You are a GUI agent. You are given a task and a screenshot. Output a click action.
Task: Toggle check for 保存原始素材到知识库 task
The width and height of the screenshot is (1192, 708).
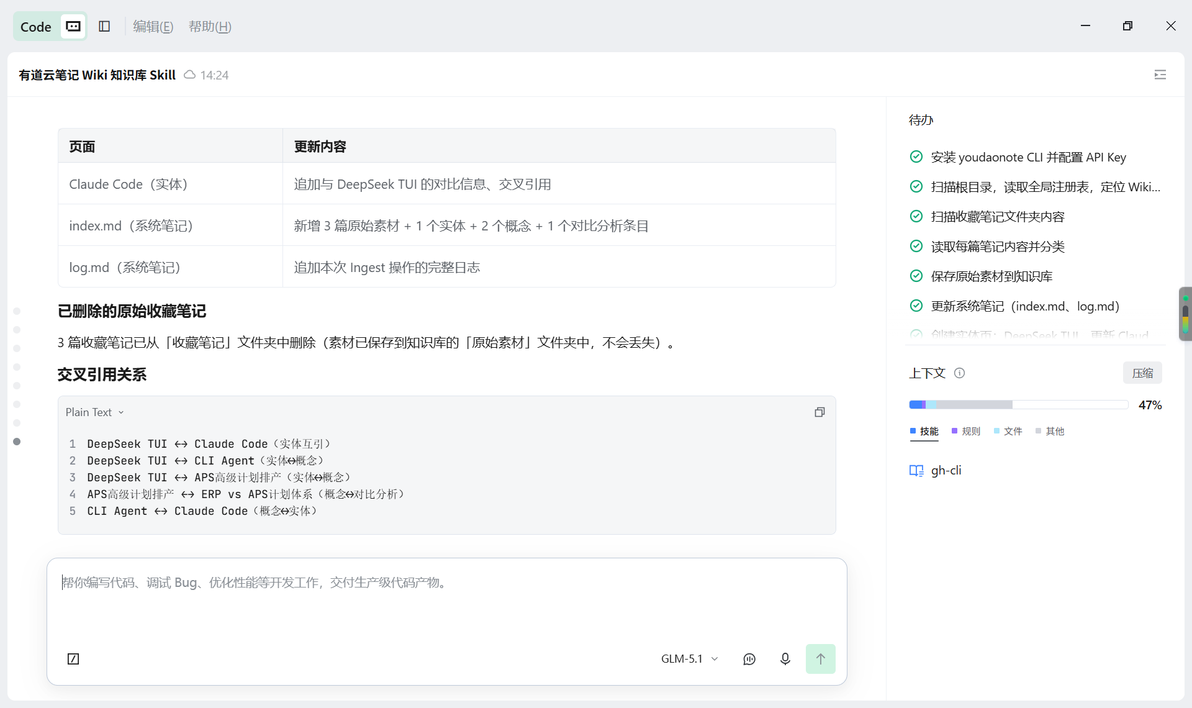[916, 276]
